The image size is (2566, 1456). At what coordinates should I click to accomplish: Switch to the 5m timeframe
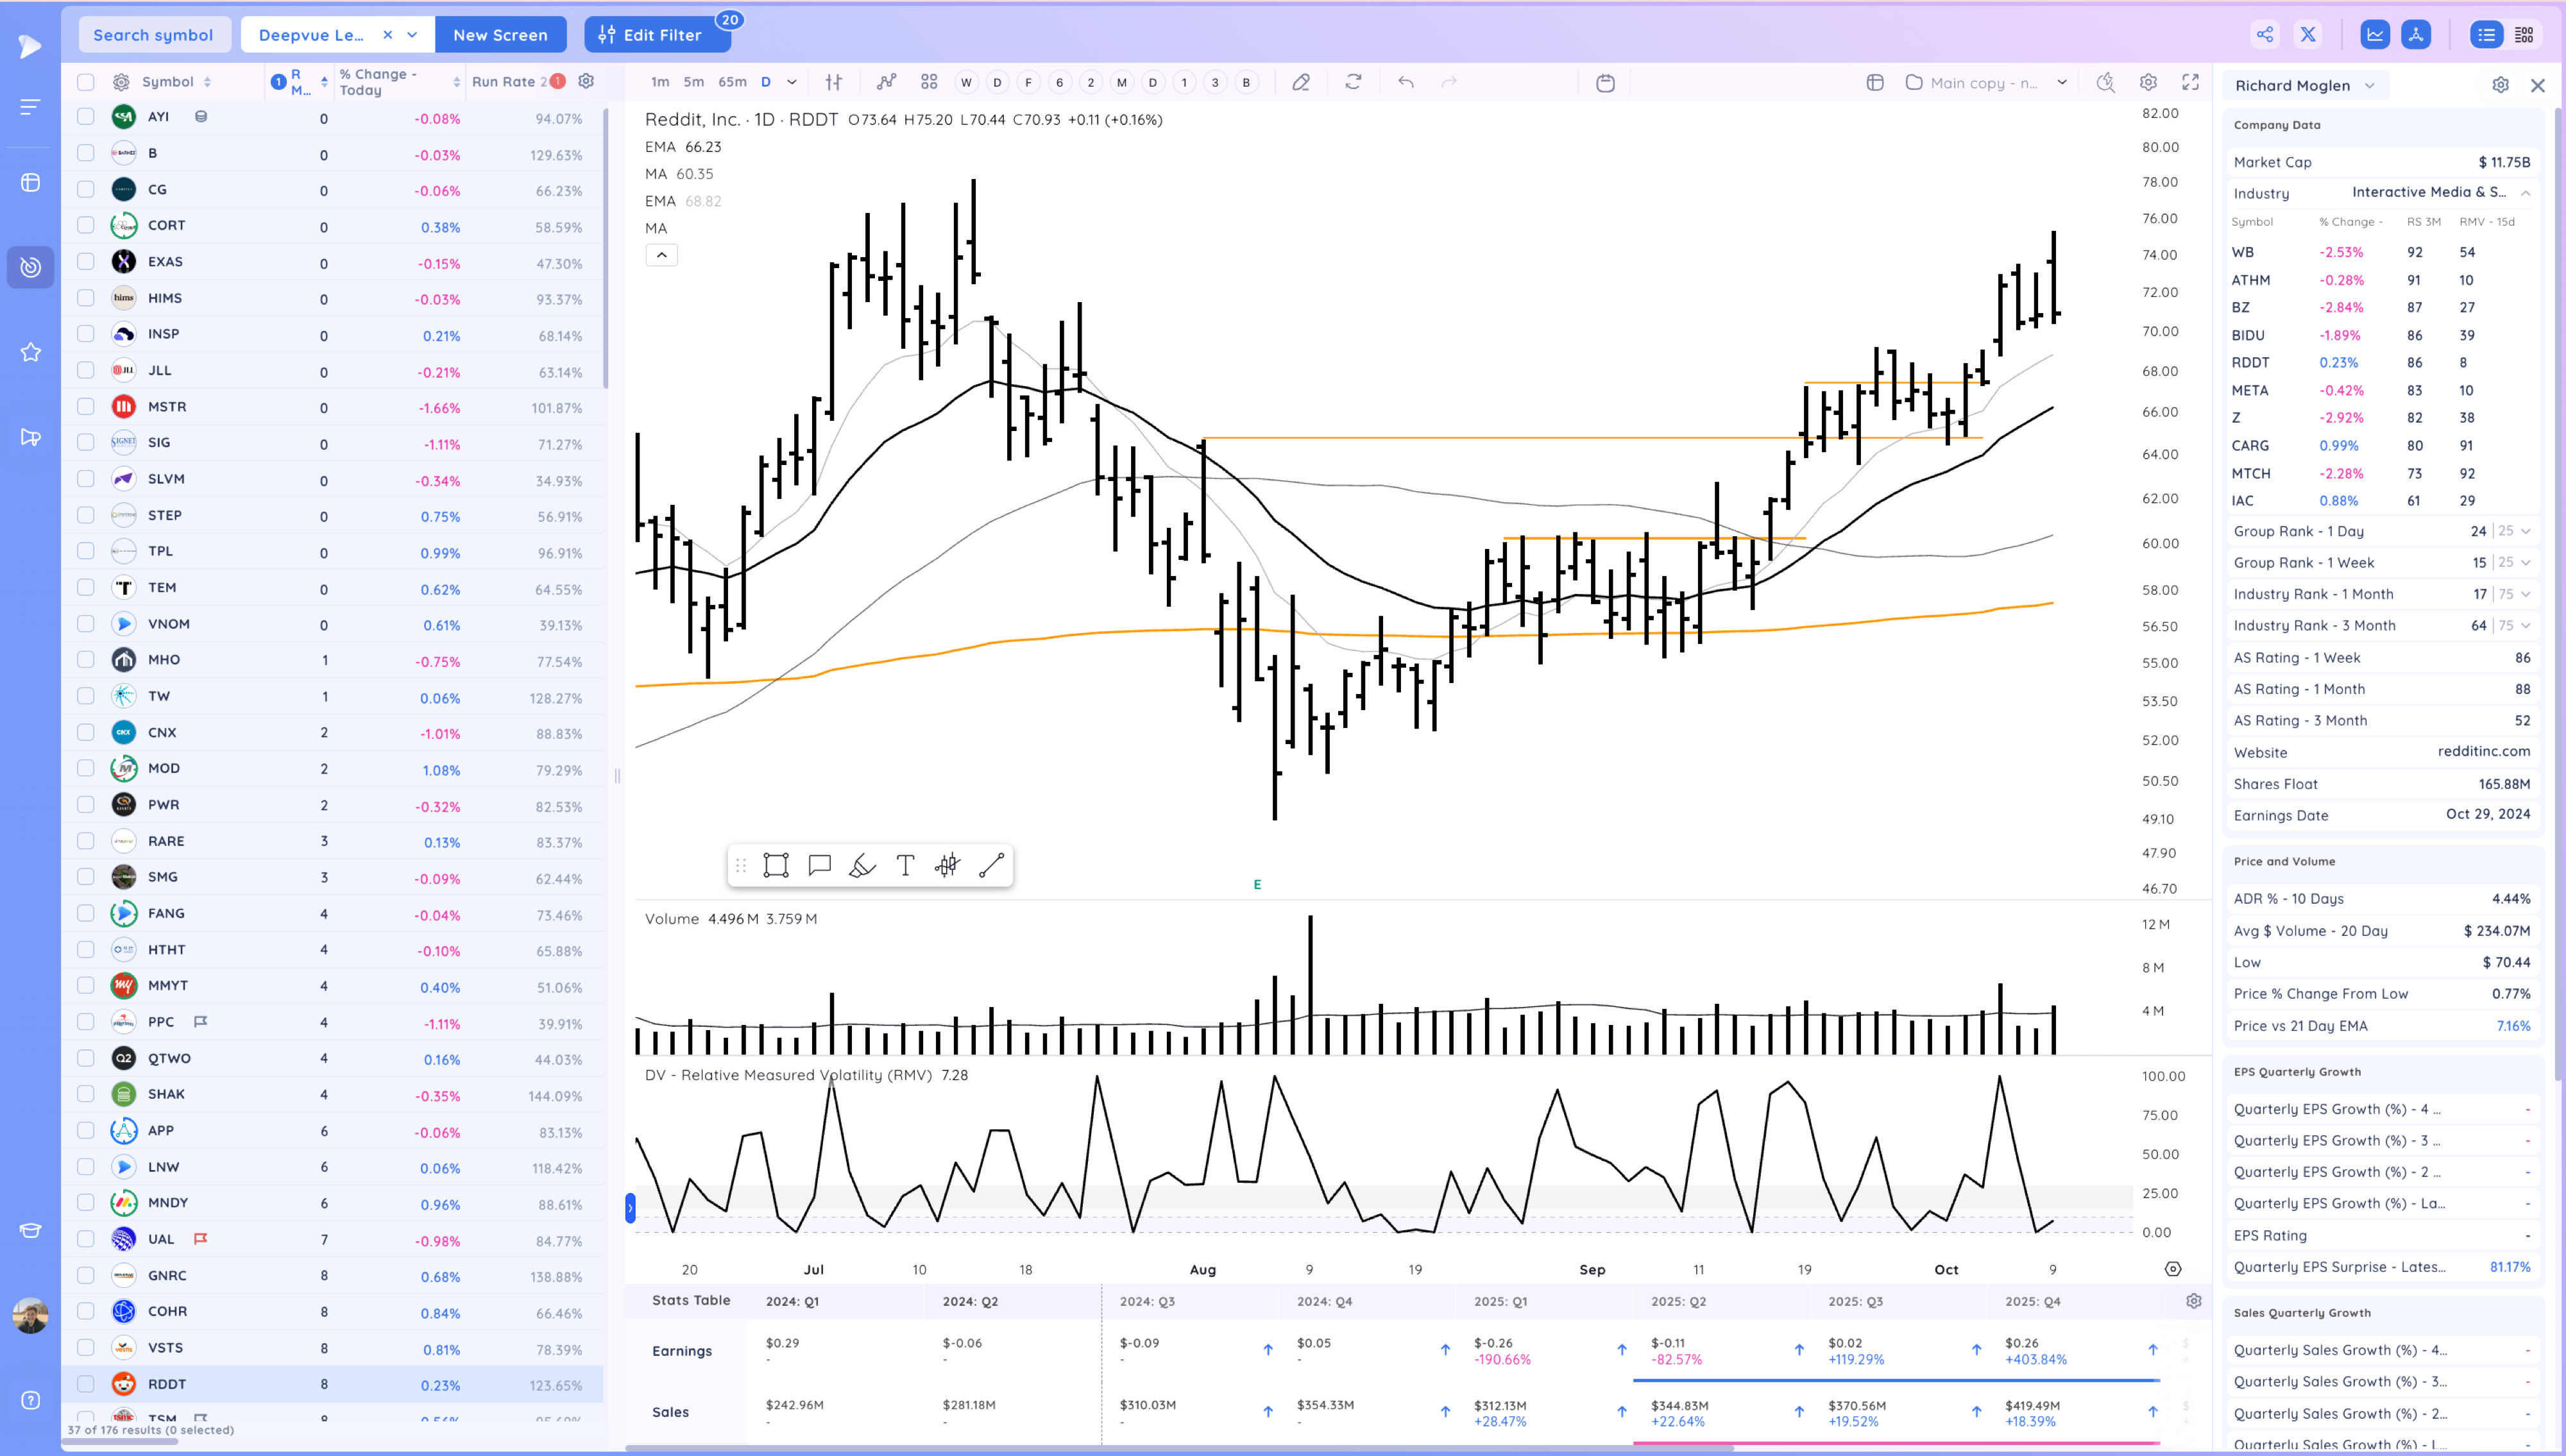click(x=693, y=82)
